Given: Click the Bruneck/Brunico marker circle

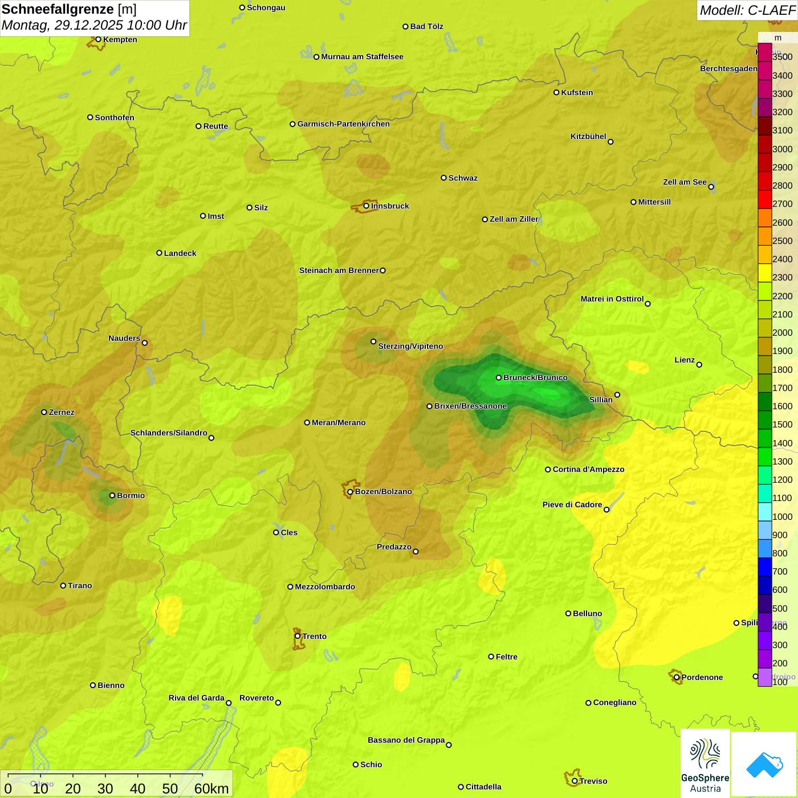Looking at the screenshot, I should pos(499,377).
